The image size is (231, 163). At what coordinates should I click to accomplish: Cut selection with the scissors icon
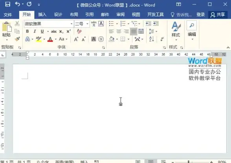(17, 24)
